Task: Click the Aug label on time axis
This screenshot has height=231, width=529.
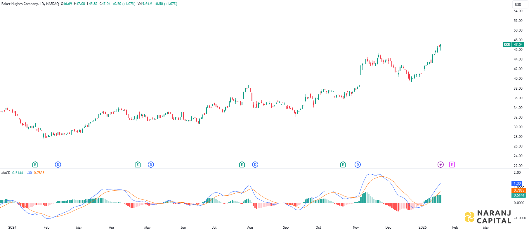Action: click(x=250, y=227)
